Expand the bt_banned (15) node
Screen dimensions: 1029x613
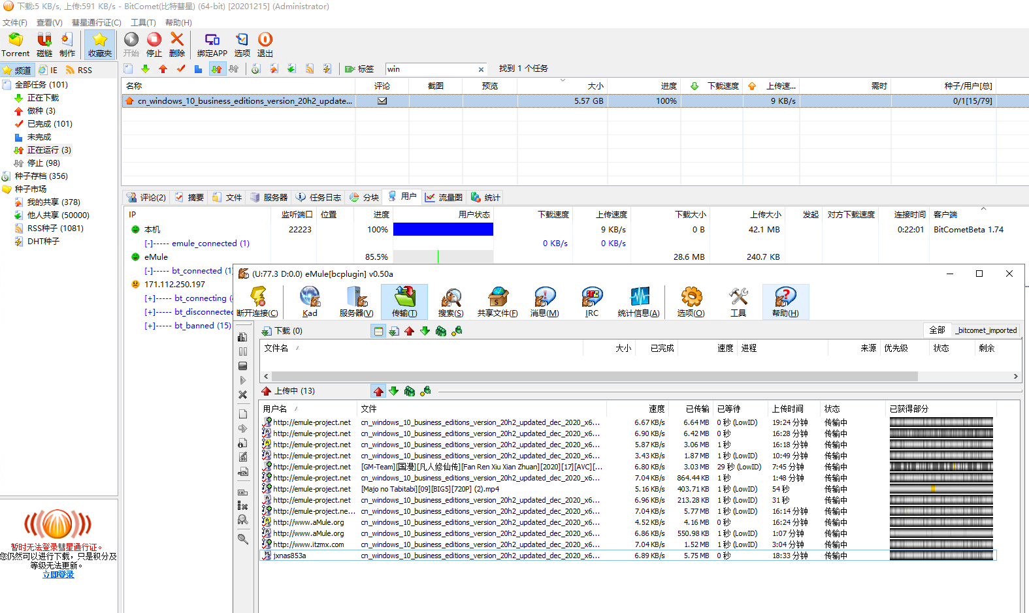tap(150, 326)
